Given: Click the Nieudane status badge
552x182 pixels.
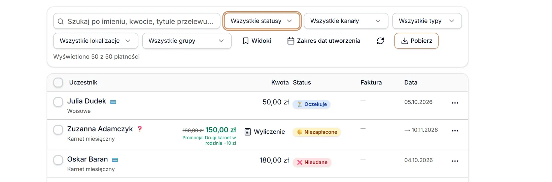Looking at the screenshot, I should coord(312,162).
